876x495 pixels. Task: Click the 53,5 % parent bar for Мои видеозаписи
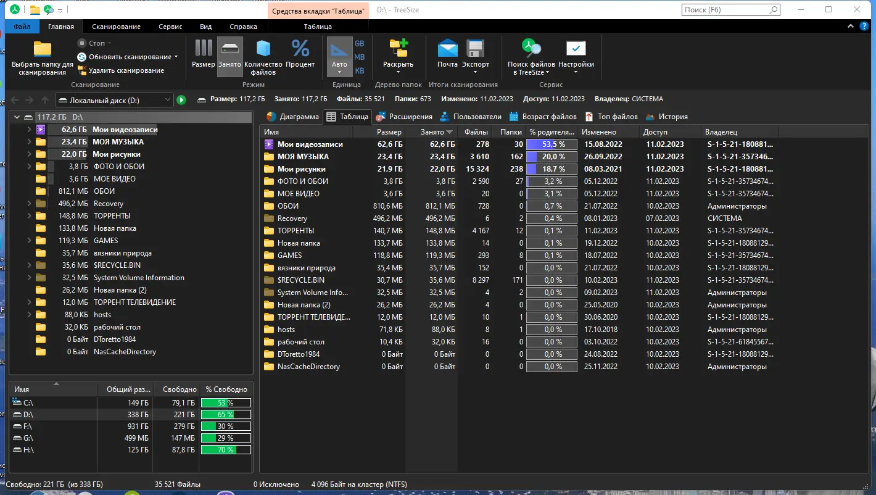552,144
